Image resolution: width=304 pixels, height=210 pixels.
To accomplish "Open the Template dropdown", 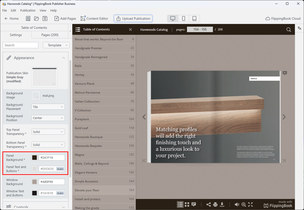I will coord(56,45).
